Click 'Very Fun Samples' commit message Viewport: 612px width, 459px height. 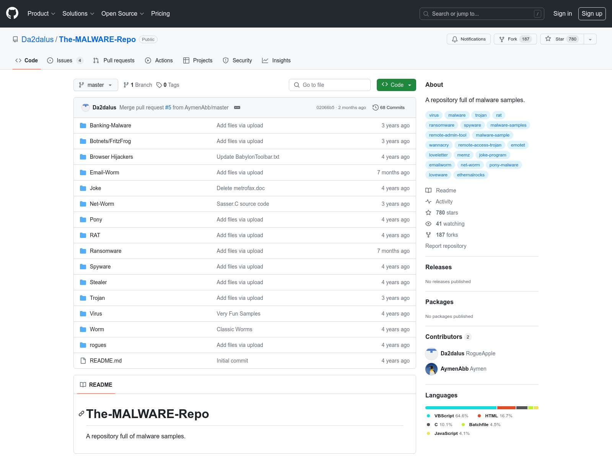coord(239,314)
